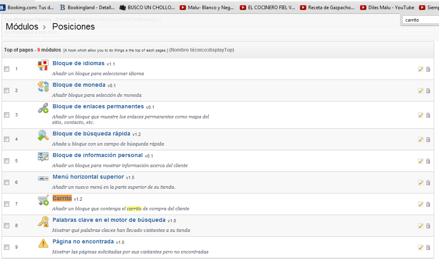Image resolution: width=439 pixels, height=261 pixels.
Task: Click edit pencil for Menú horizontal superior
Action: coord(421,183)
